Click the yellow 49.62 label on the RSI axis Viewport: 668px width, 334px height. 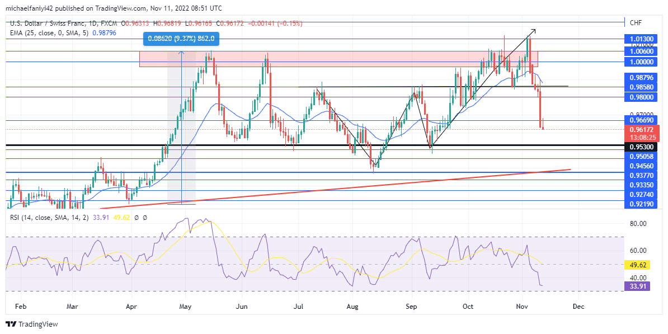coord(637,265)
